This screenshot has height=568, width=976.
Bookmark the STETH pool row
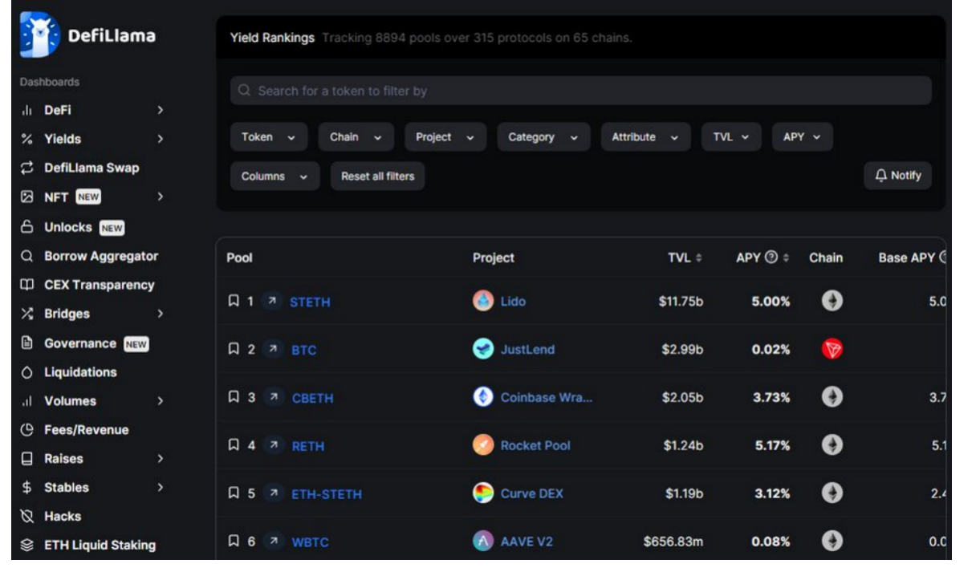234,302
